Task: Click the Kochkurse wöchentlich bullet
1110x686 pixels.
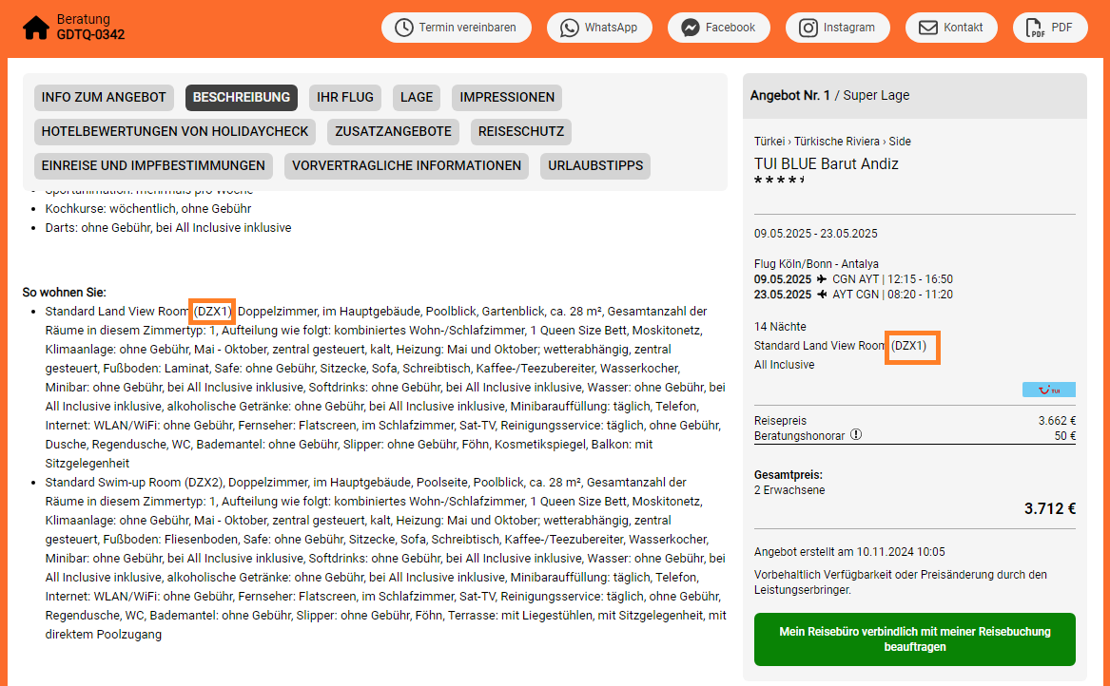Action: pyautogui.click(x=148, y=209)
